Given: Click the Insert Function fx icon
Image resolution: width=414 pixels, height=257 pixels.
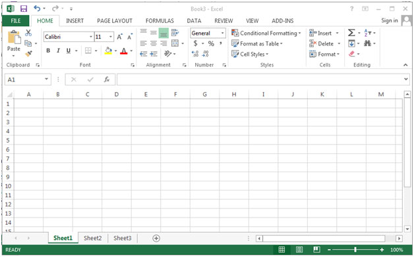Looking at the screenshot, I should coord(106,80).
